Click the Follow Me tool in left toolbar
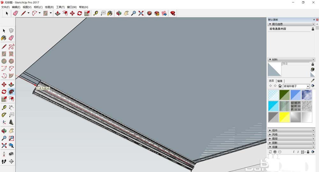319x172 pixels. click(11, 91)
